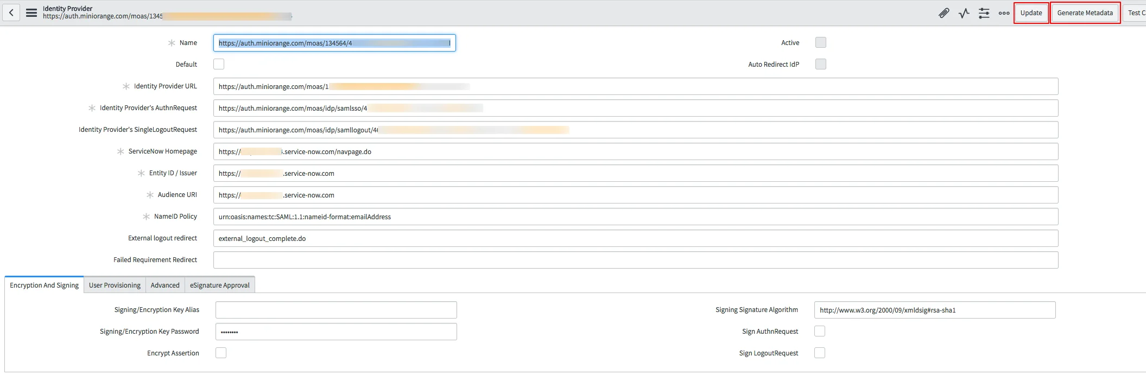Click External logout redirect field
The height and width of the screenshot is (375, 1146).
(x=636, y=238)
